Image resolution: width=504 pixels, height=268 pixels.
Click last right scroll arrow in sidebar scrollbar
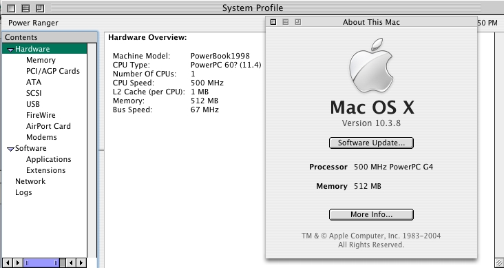pos(81,263)
